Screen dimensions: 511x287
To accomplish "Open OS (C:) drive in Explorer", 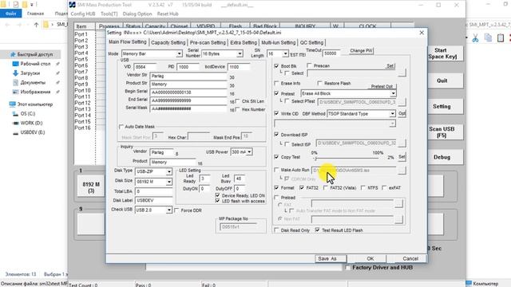I will (x=27, y=113).
